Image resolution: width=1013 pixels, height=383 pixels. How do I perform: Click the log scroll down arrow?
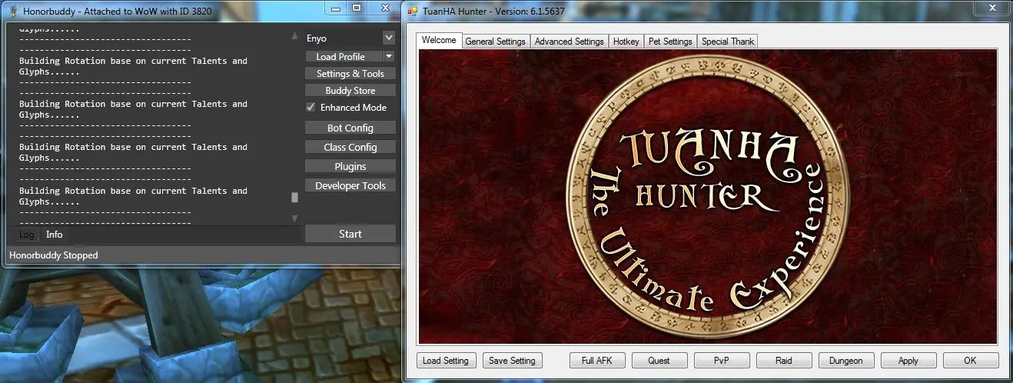[x=294, y=218]
